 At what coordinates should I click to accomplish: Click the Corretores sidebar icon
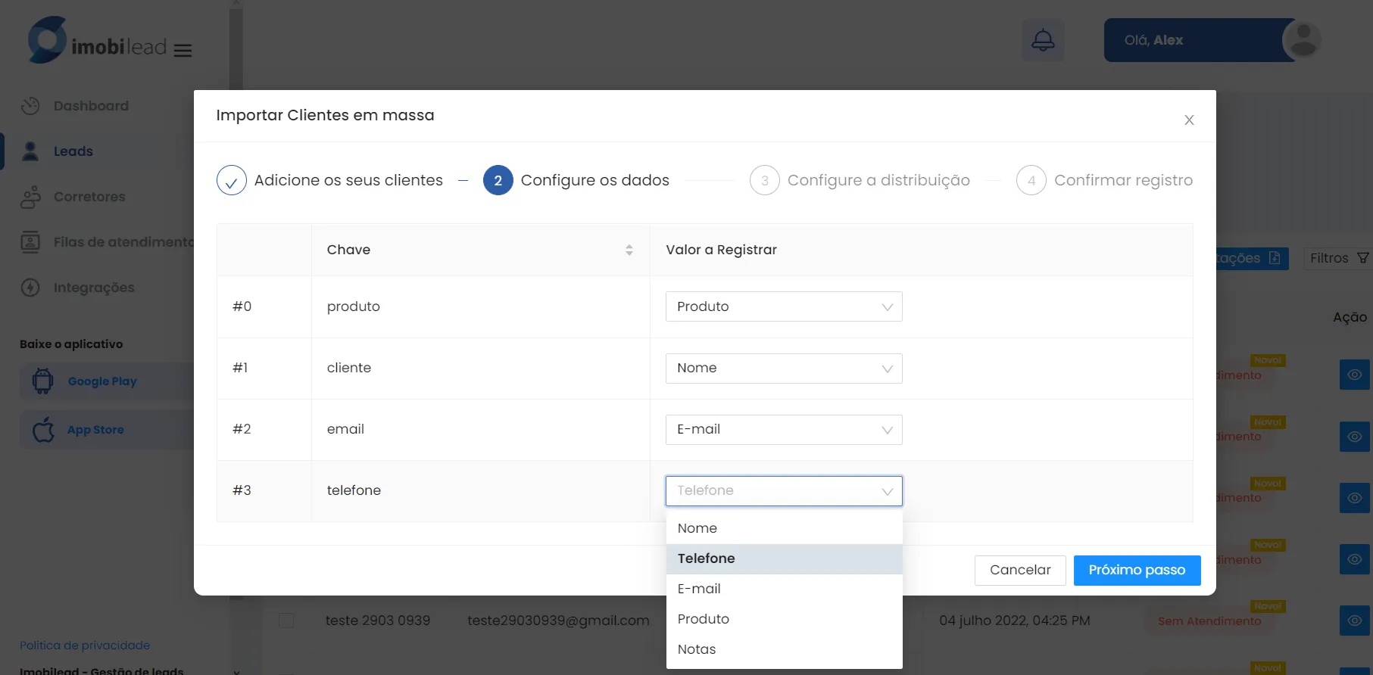click(x=30, y=197)
